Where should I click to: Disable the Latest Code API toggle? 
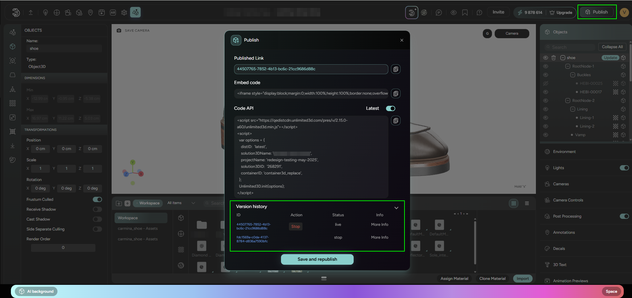click(391, 108)
